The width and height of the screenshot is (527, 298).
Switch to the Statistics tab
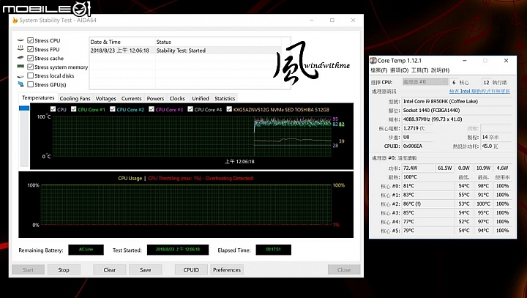pos(225,99)
